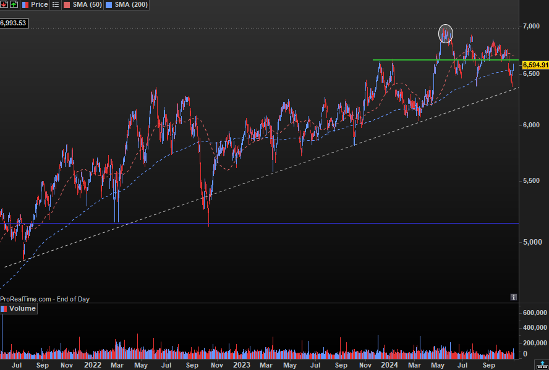
Task: Click the info 'i' icon on price chart
Action: (x=514, y=297)
